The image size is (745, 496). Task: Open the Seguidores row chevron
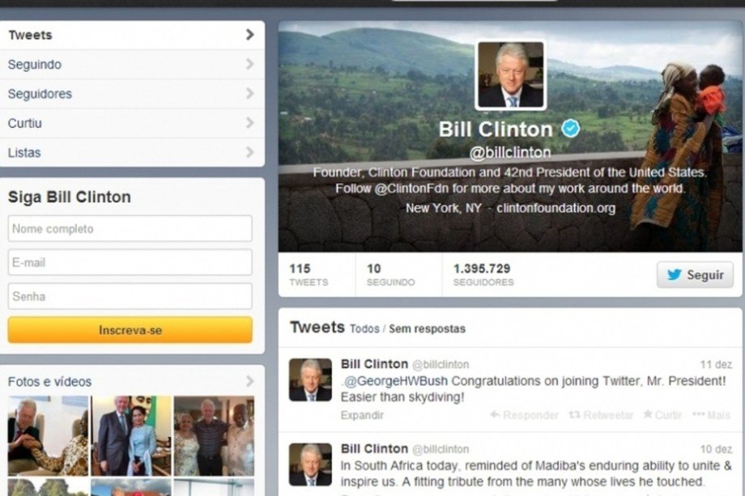[x=250, y=94]
